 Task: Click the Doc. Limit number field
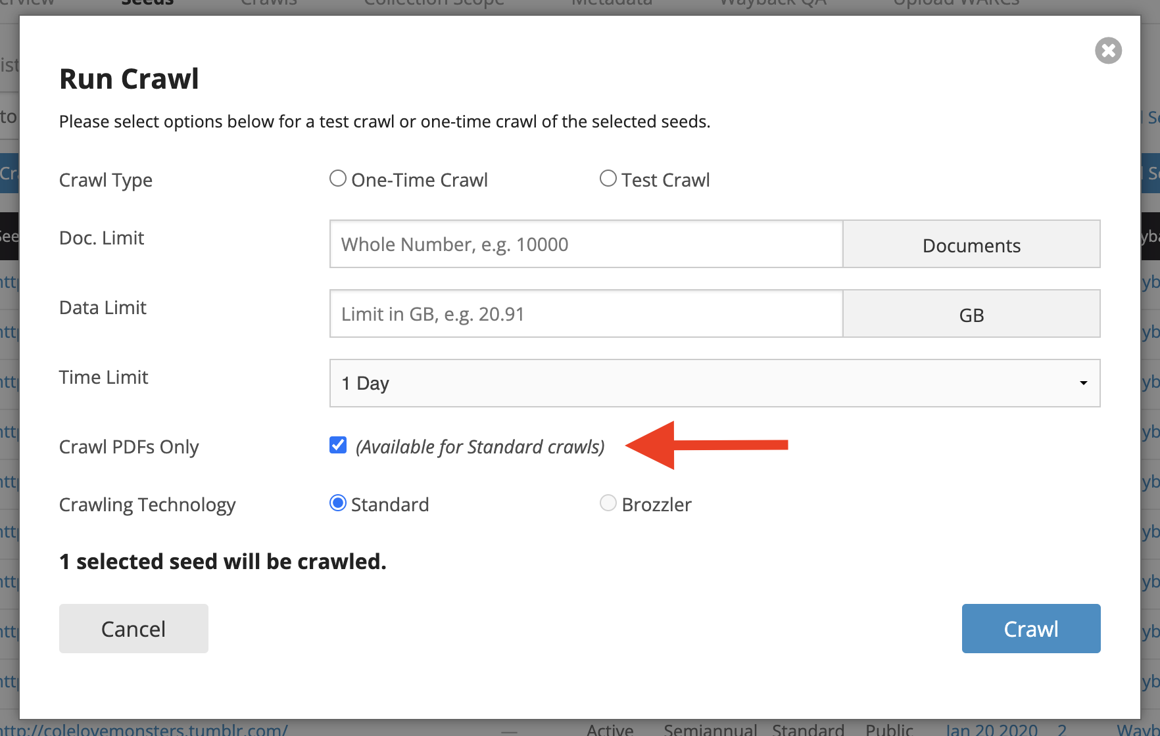point(585,244)
